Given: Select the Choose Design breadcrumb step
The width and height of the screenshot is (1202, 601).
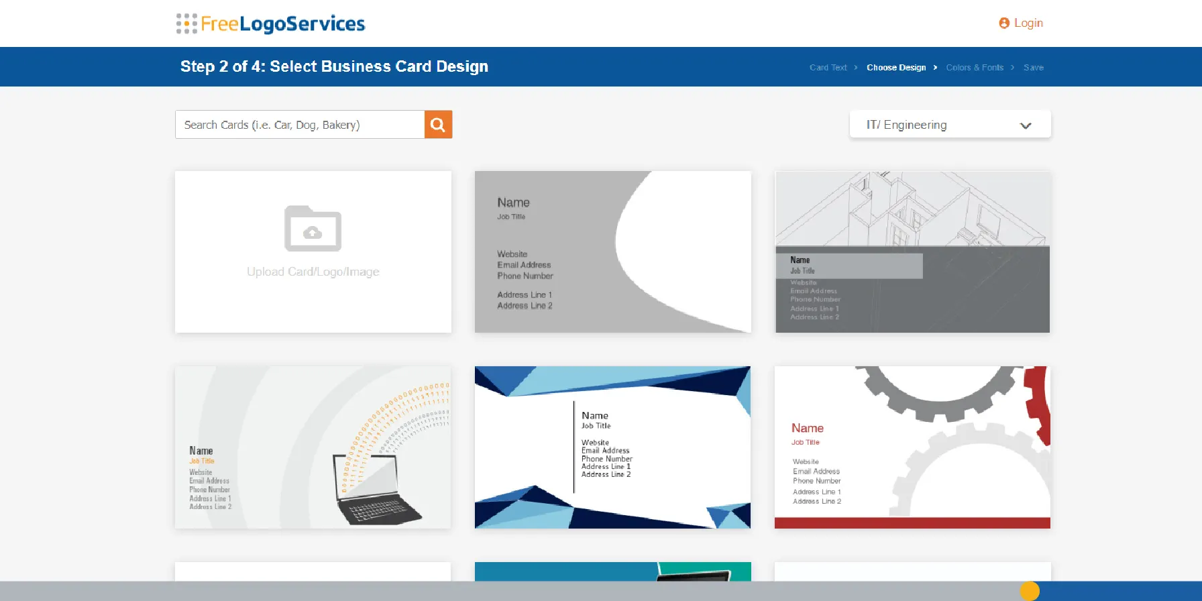Looking at the screenshot, I should point(895,68).
